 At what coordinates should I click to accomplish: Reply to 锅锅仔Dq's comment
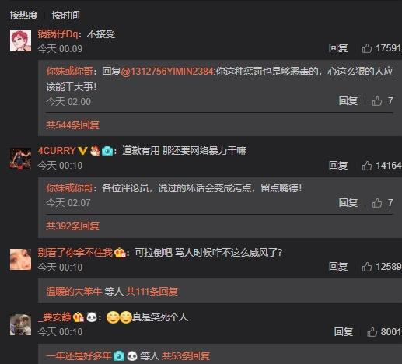point(338,48)
